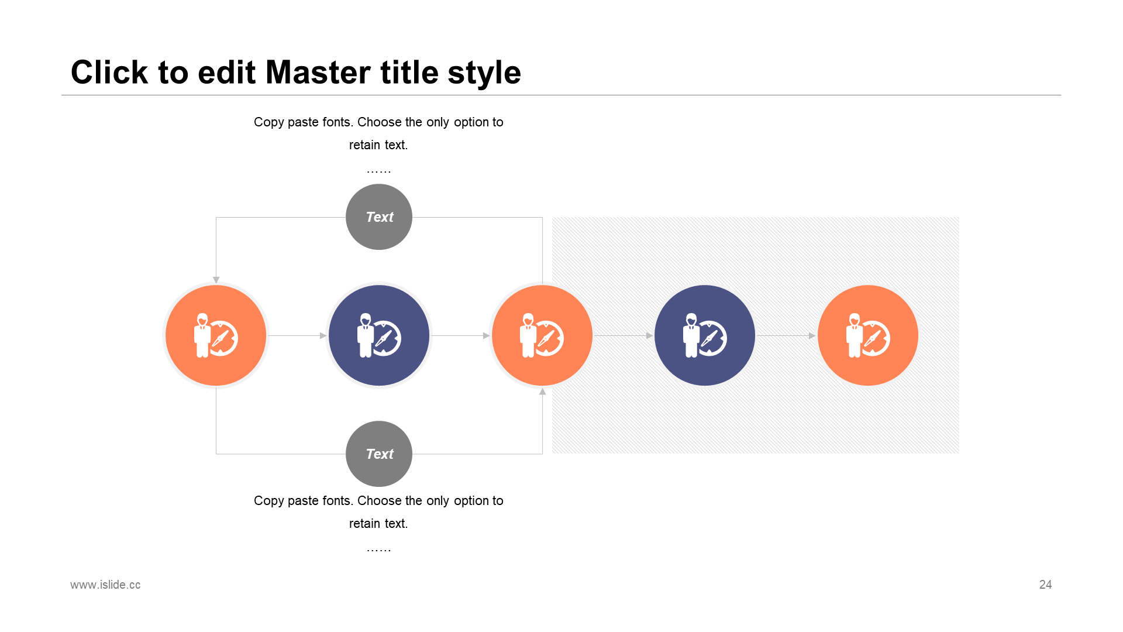Click arrow between first blue and middle orange circles
This screenshot has width=1123, height=632.
[x=460, y=335]
